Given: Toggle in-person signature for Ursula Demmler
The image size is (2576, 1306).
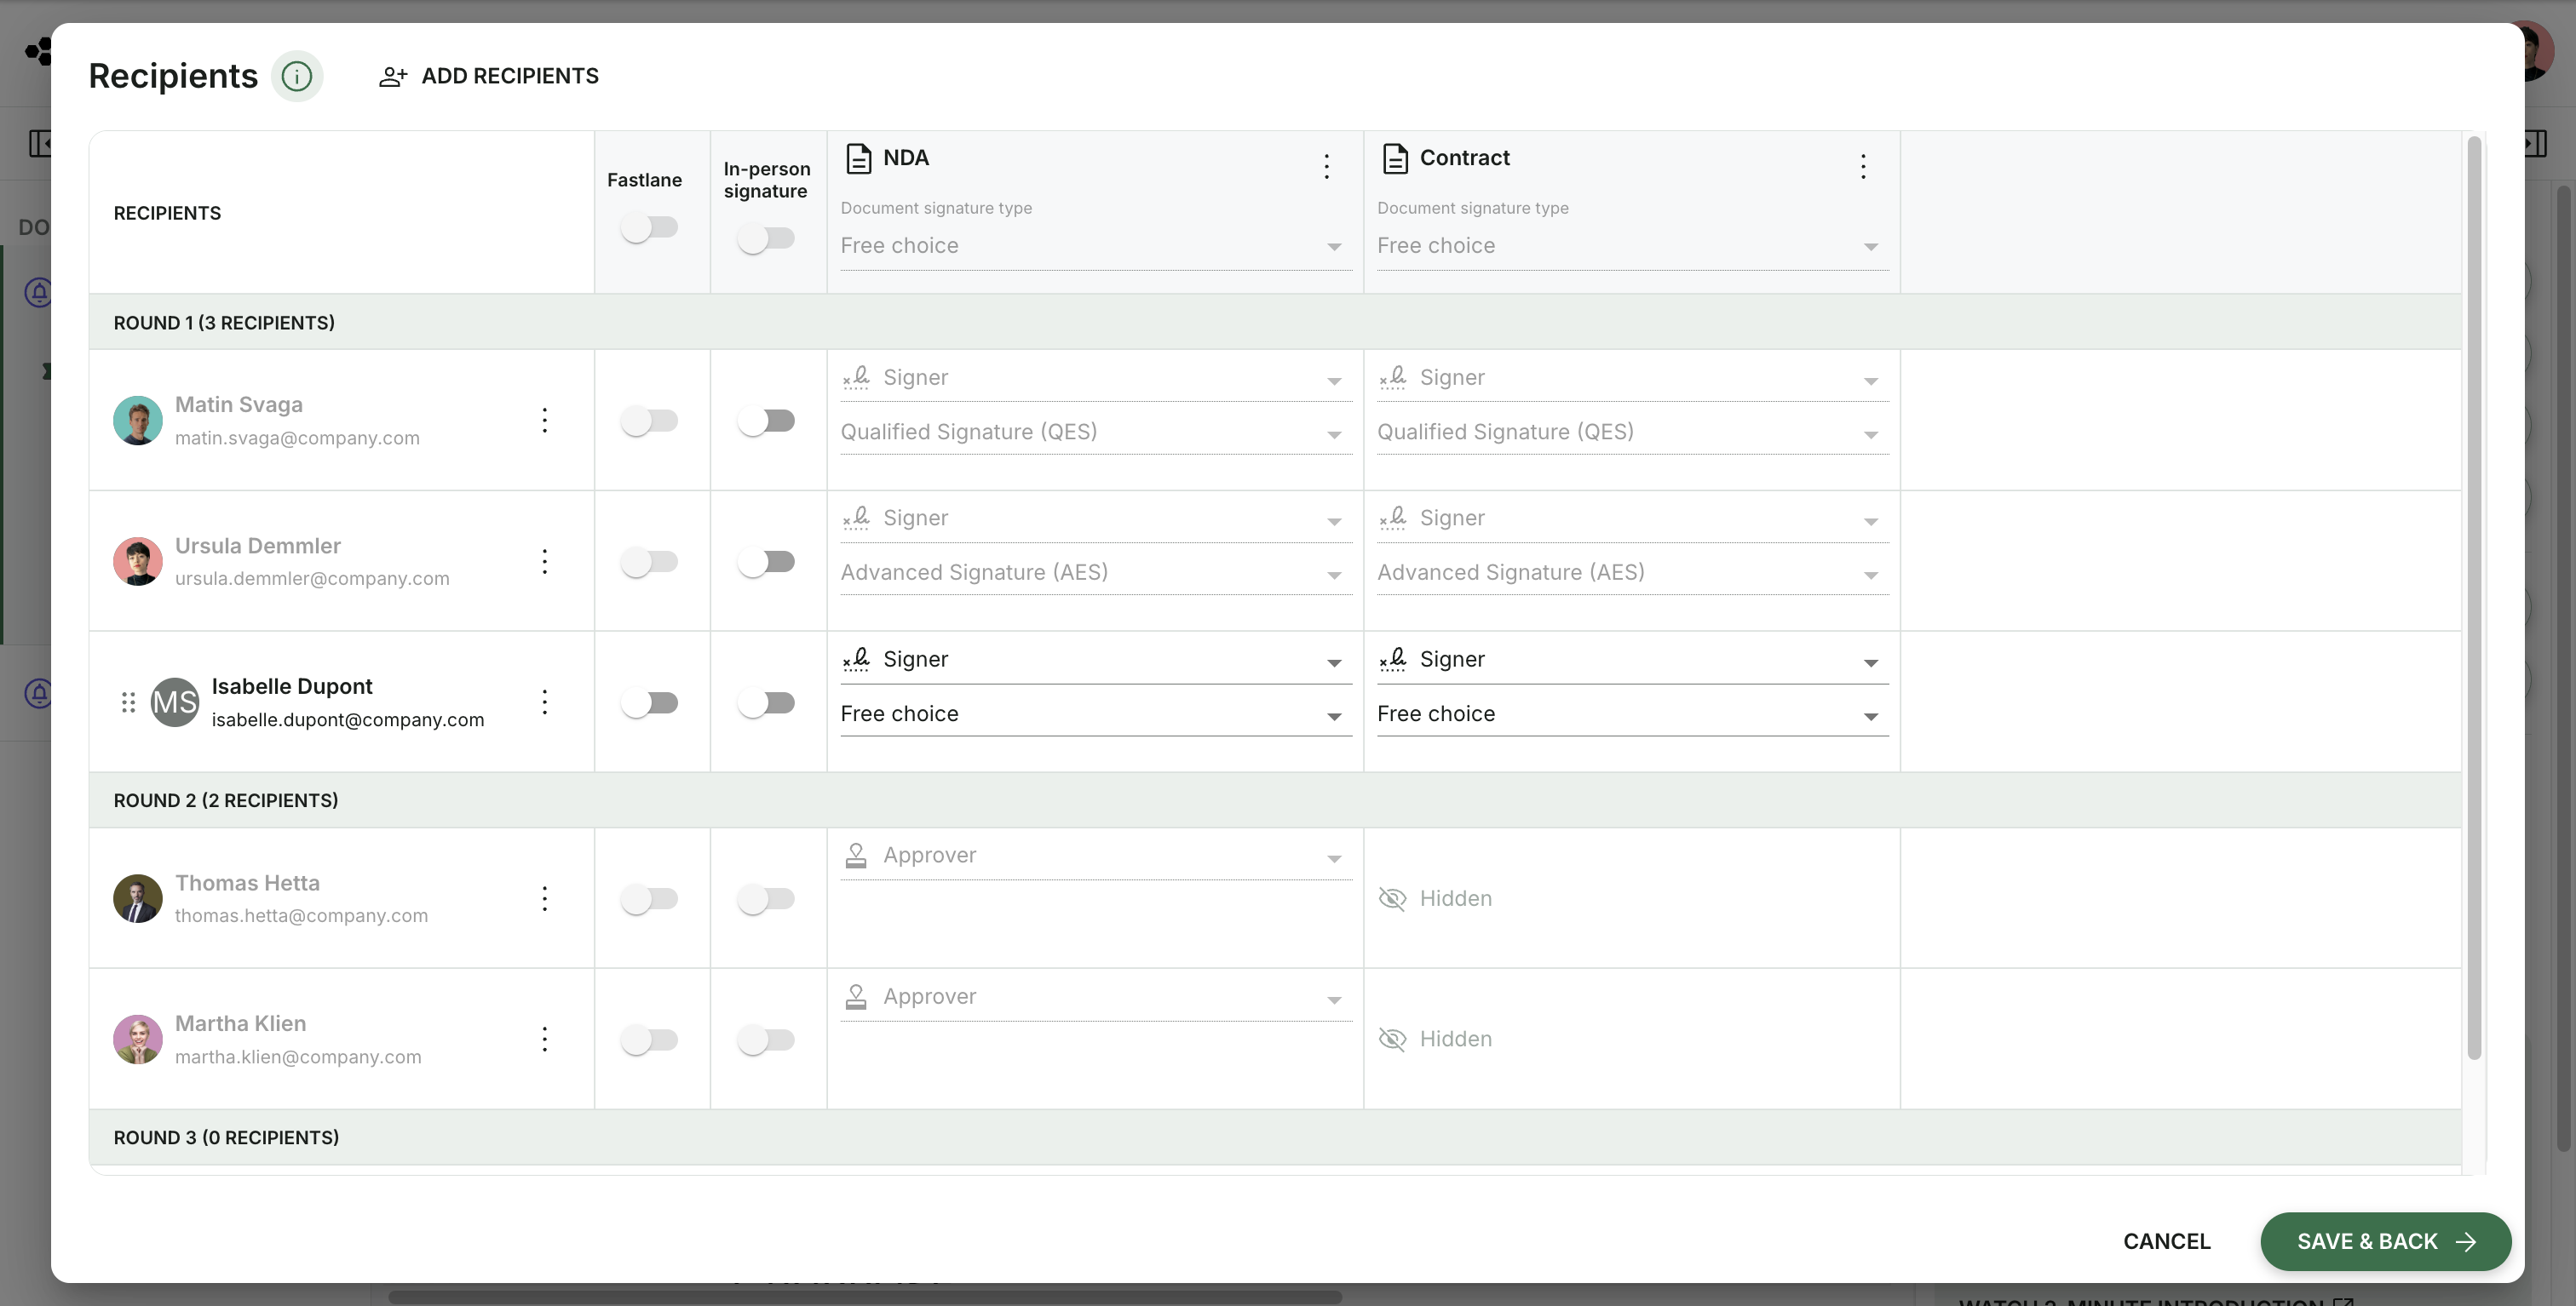Looking at the screenshot, I should tap(766, 562).
